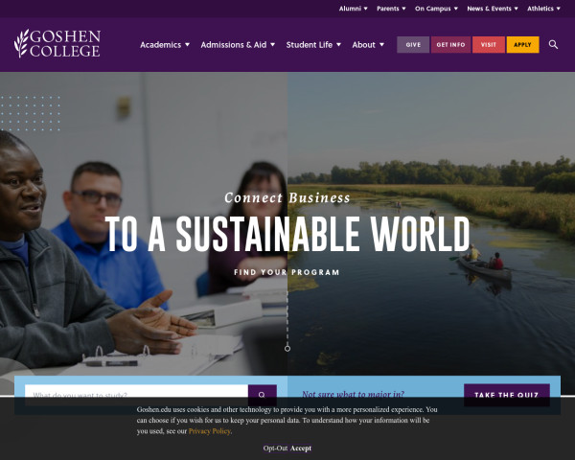Screen dimensions: 575x460
Task: Expand the Admissions & Aid dropdown
Action: tap(238, 45)
